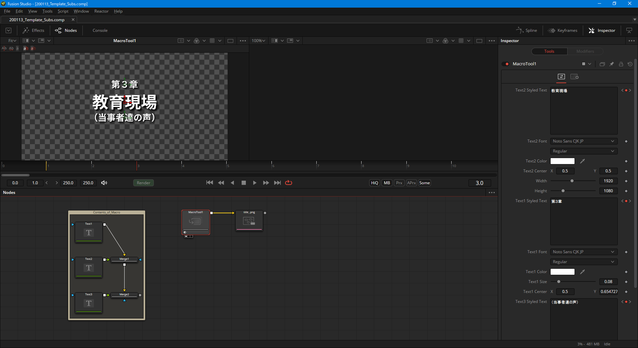Click the Render button
Screen dimensions: 638x348
tap(144, 183)
